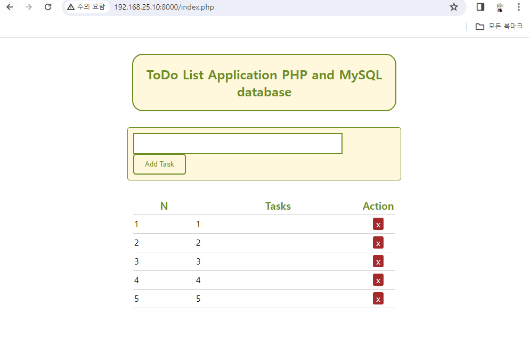Delete task 1 with its red x
Image resolution: width=529 pixels, height=338 pixels.
click(378, 224)
